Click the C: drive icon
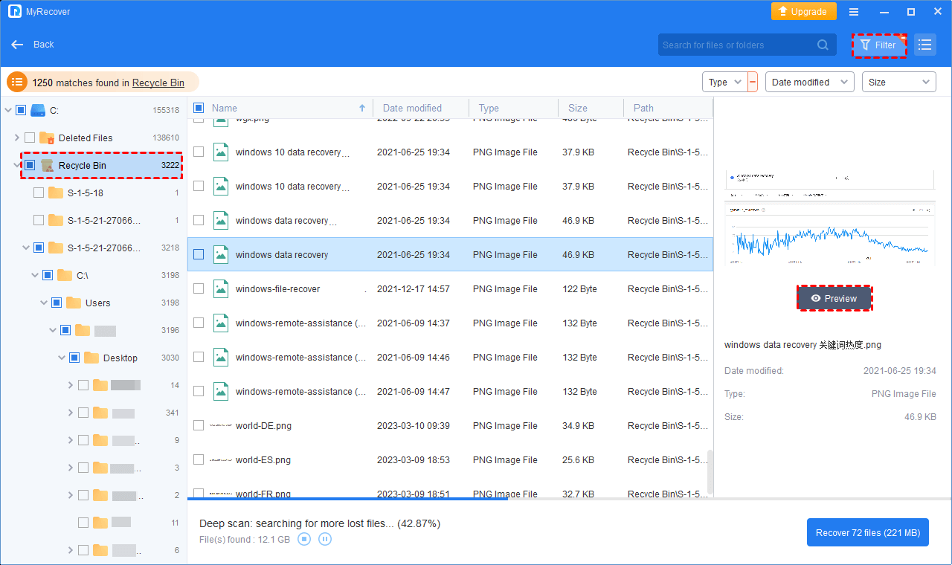 (x=38, y=110)
